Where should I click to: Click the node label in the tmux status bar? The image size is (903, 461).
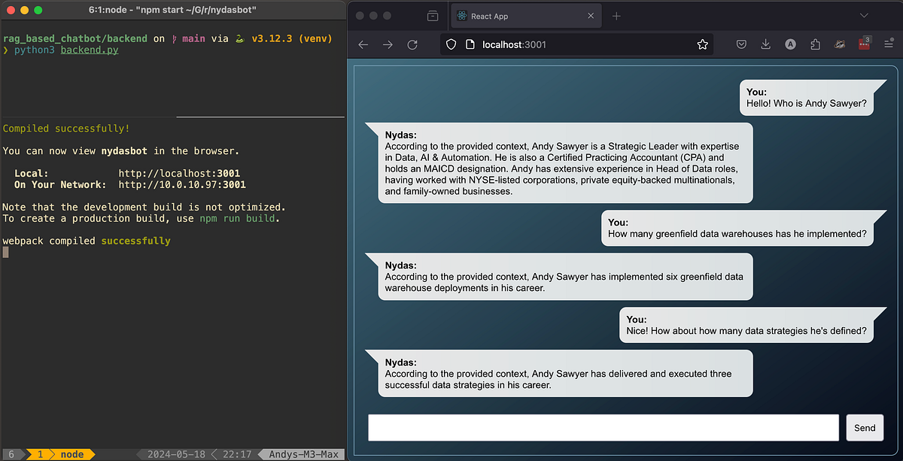[71, 453]
